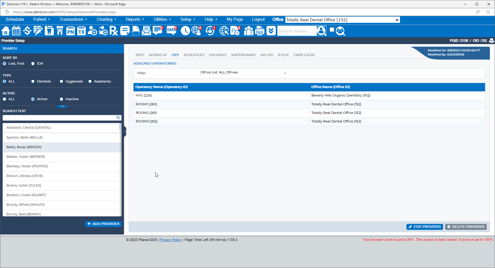The image size is (495, 268).
Task: Open the calendar scheduler icon
Action: 16,31
